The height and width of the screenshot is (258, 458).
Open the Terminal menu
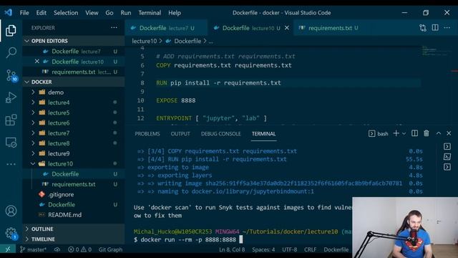click(150, 13)
